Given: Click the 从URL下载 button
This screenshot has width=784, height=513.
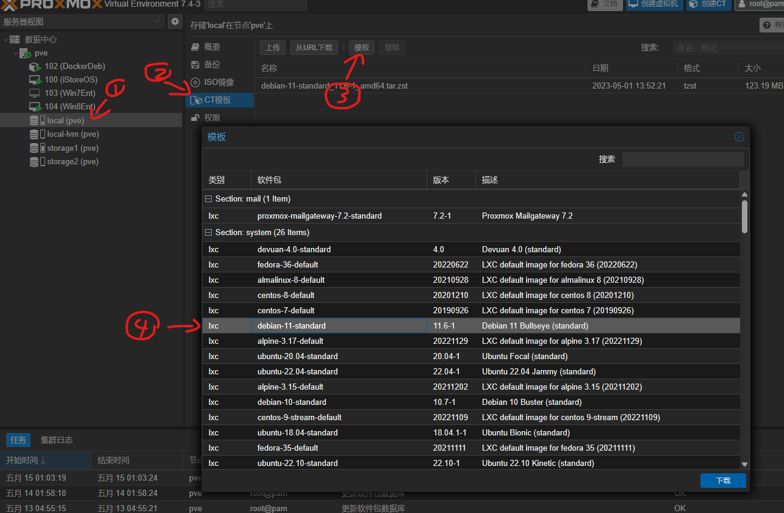Looking at the screenshot, I should [x=314, y=48].
